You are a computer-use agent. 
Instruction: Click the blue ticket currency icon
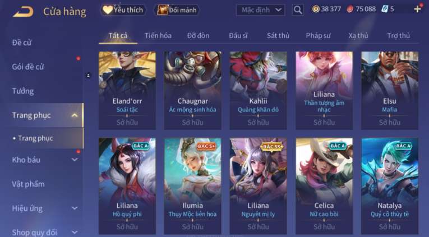(x=385, y=10)
